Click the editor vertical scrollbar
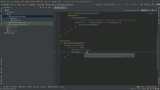 coord(157,51)
